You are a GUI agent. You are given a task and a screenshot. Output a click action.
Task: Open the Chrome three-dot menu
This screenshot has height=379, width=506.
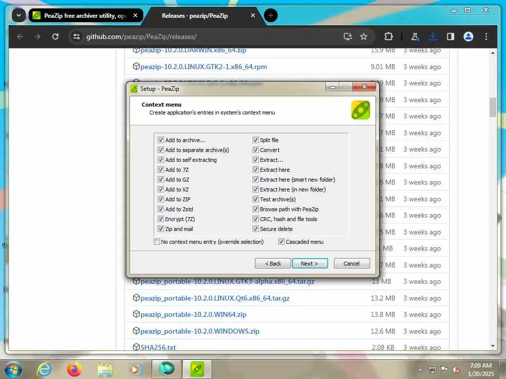click(x=486, y=37)
